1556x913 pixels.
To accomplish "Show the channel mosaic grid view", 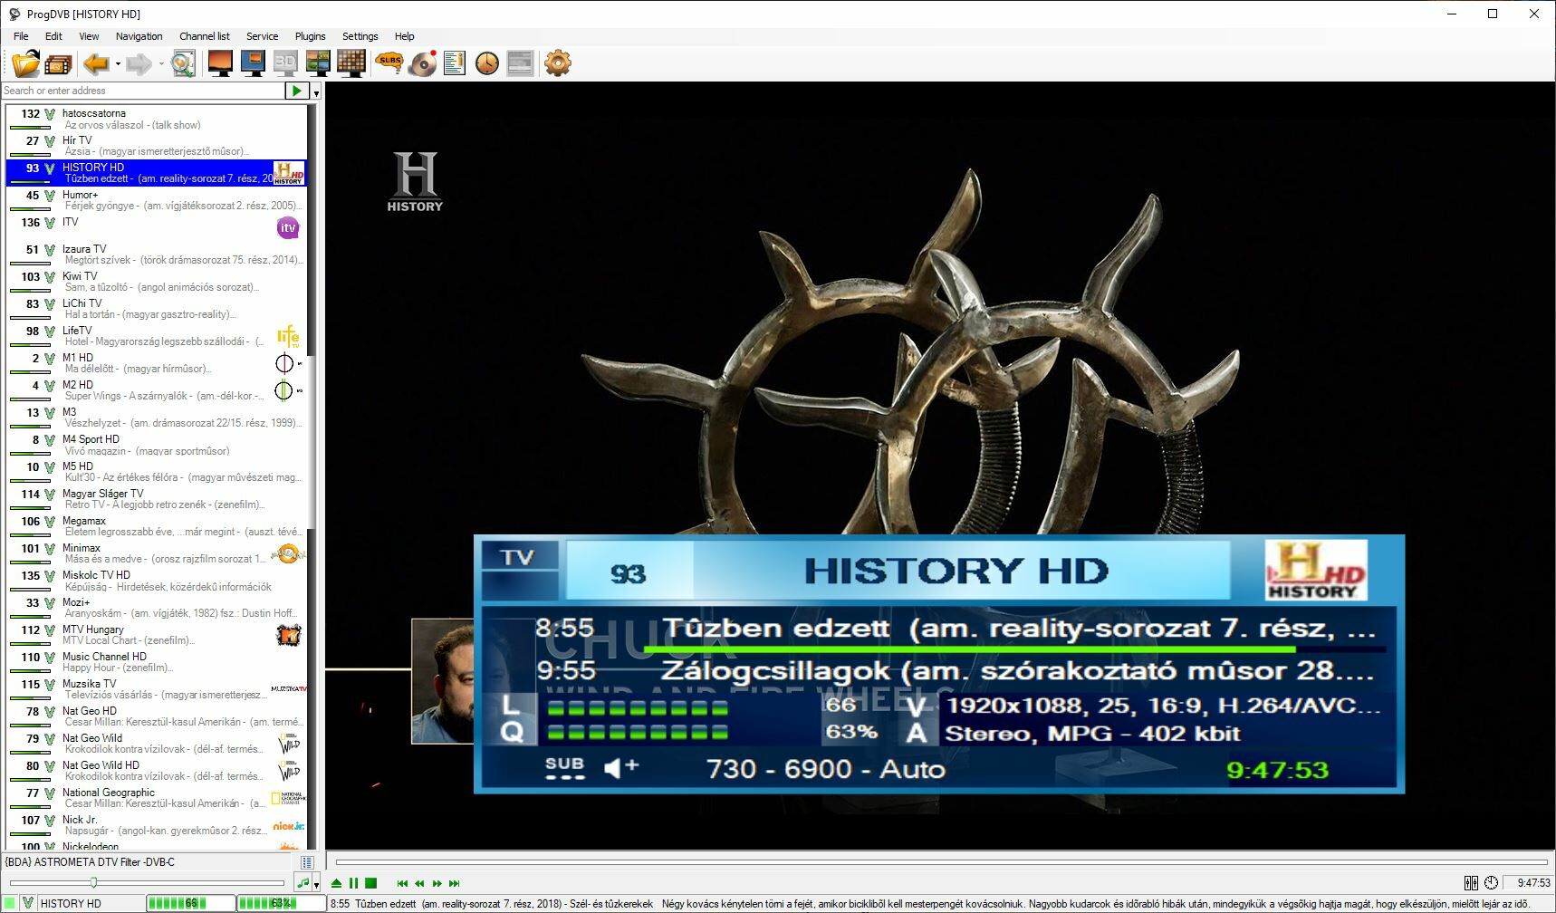I will 351,63.
